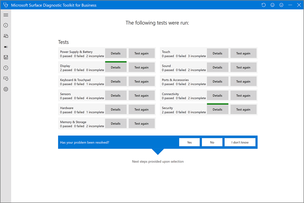This screenshot has width=304, height=203.
Task: Open device information from the sidebar
Action: tap(6, 36)
